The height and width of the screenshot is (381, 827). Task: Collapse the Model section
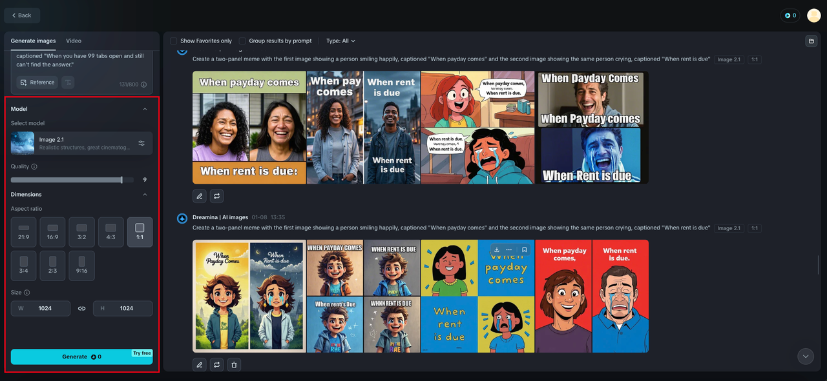click(145, 109)
